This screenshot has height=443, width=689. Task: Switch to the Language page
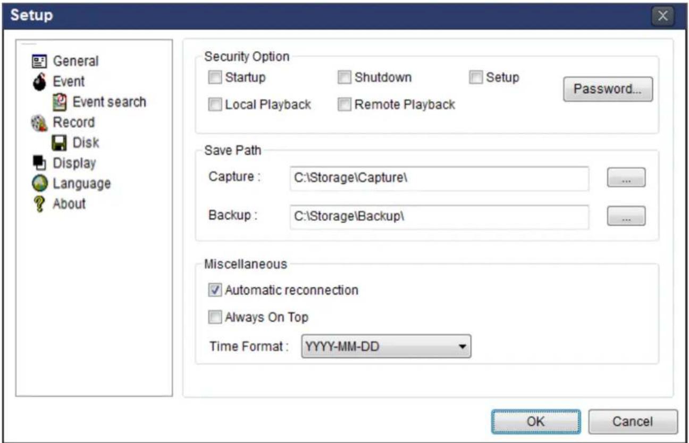(x=81, y=184)
